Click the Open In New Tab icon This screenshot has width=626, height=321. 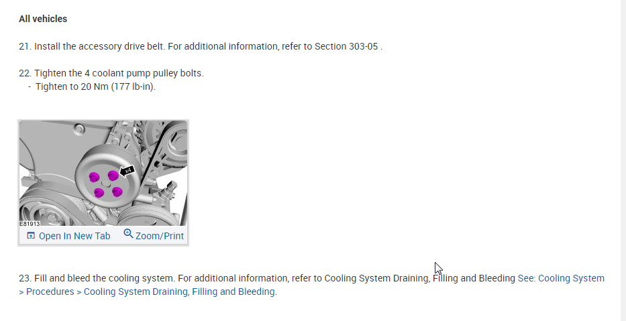(x=31, y=236)
